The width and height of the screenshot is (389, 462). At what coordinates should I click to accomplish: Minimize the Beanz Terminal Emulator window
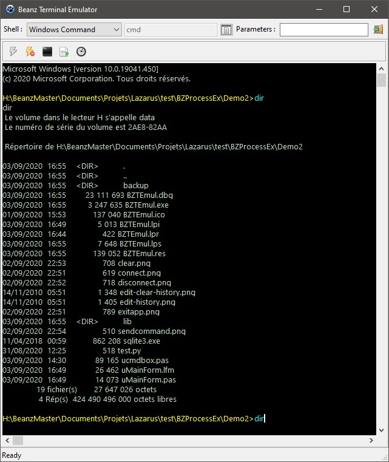tap(319, 10)
